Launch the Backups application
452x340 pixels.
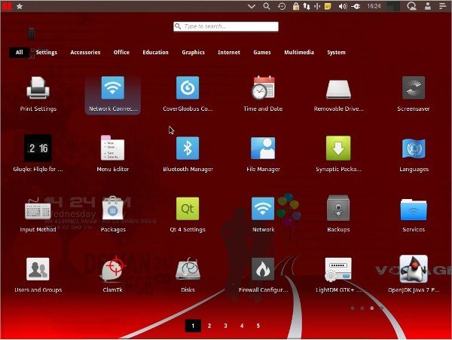338,209
